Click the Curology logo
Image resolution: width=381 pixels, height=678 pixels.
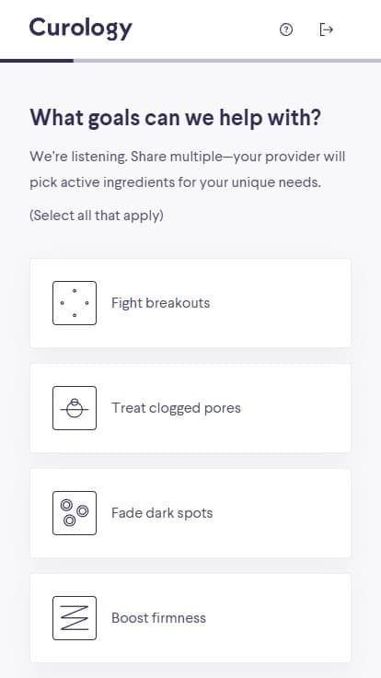(x=81, y=29)
